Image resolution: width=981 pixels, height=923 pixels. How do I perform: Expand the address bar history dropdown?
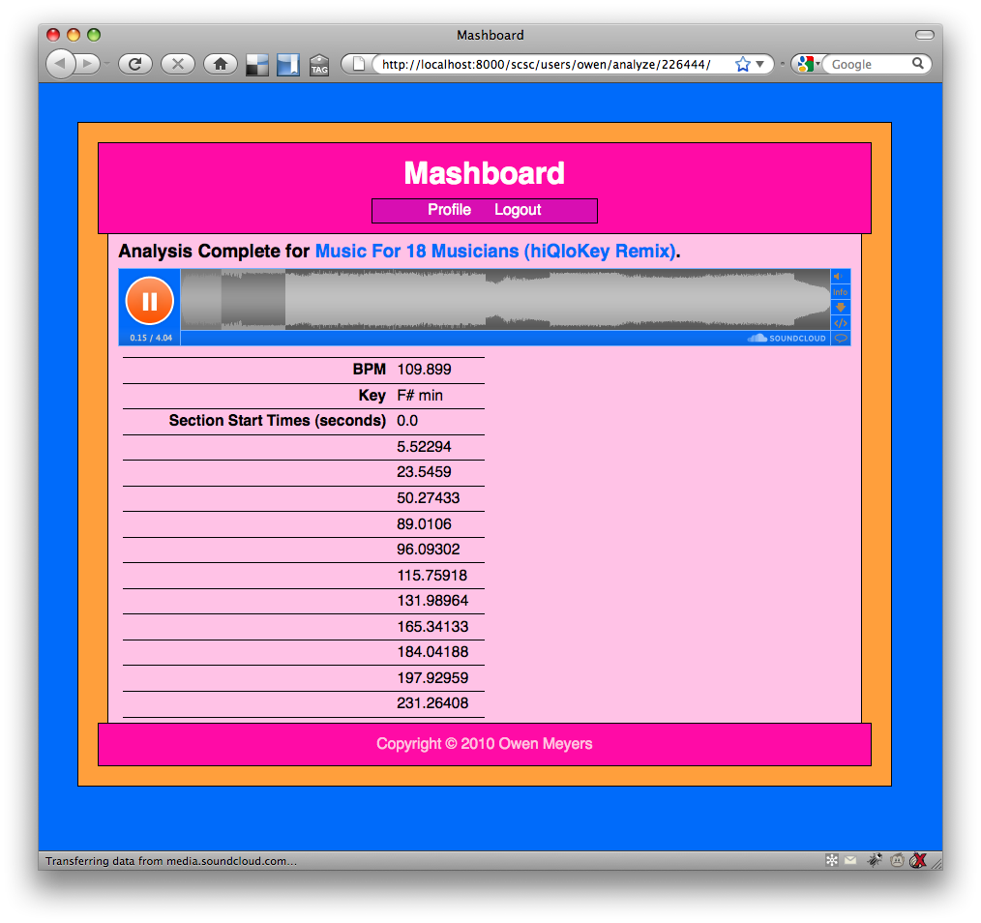pyautogui.click(x=759, y=65)
